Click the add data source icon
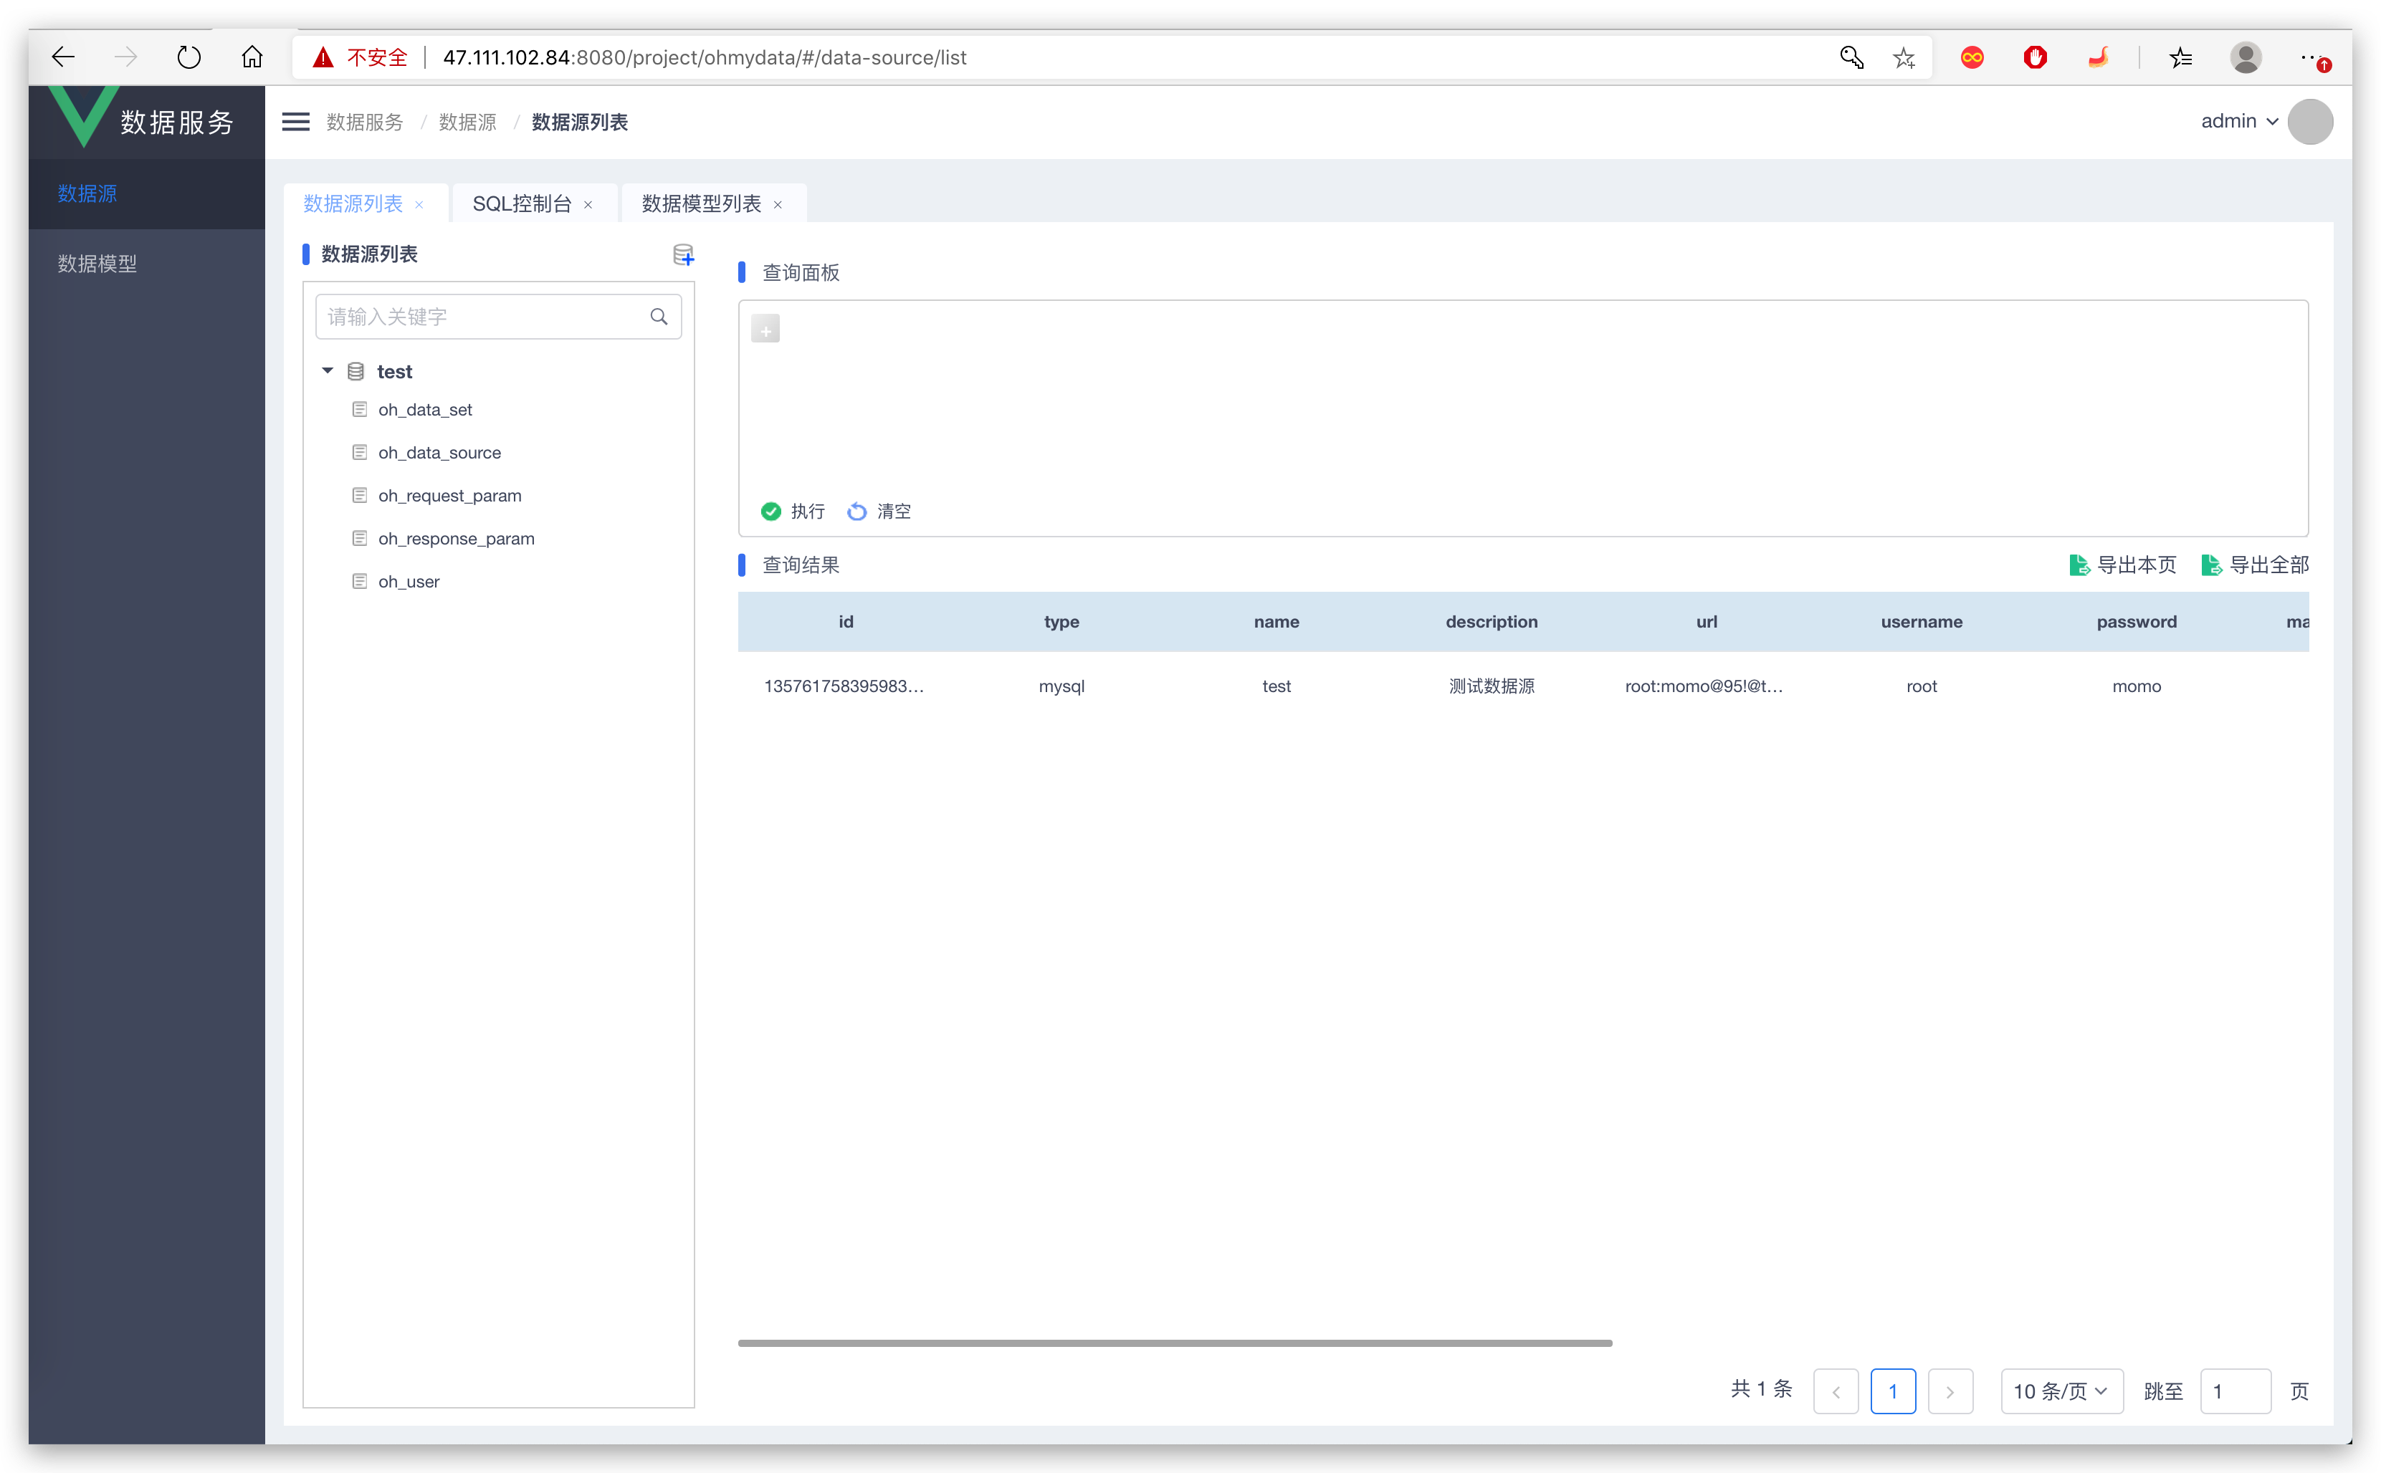The width and height of the screenshot is (2381, 1473). tap(683, 255)
